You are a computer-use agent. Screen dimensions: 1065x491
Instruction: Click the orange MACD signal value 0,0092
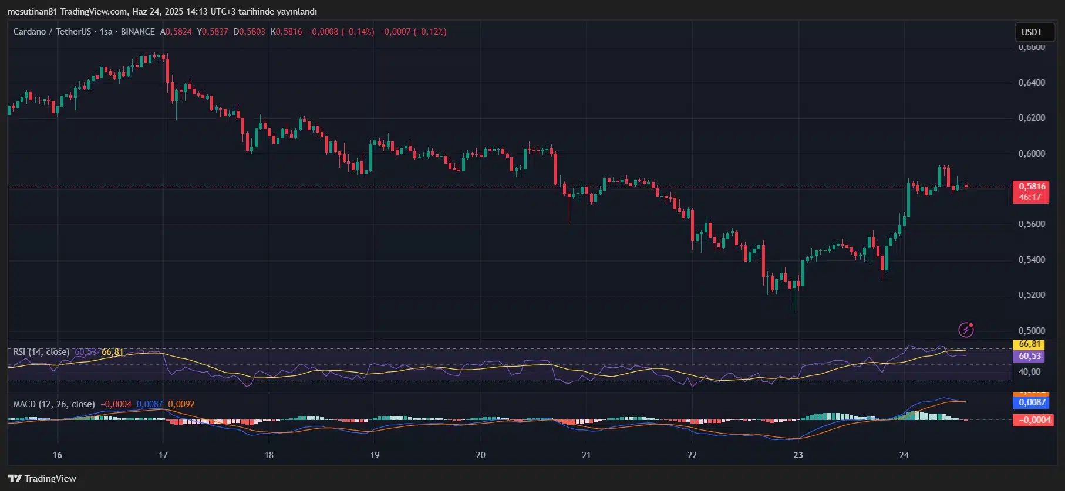181,404
